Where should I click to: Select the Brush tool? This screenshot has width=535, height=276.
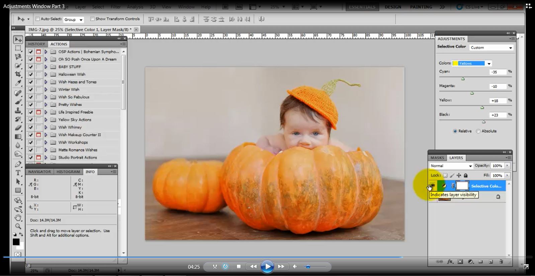18,102
